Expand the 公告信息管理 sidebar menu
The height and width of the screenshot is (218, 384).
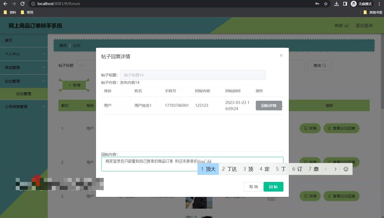click(x=24, y=106)
